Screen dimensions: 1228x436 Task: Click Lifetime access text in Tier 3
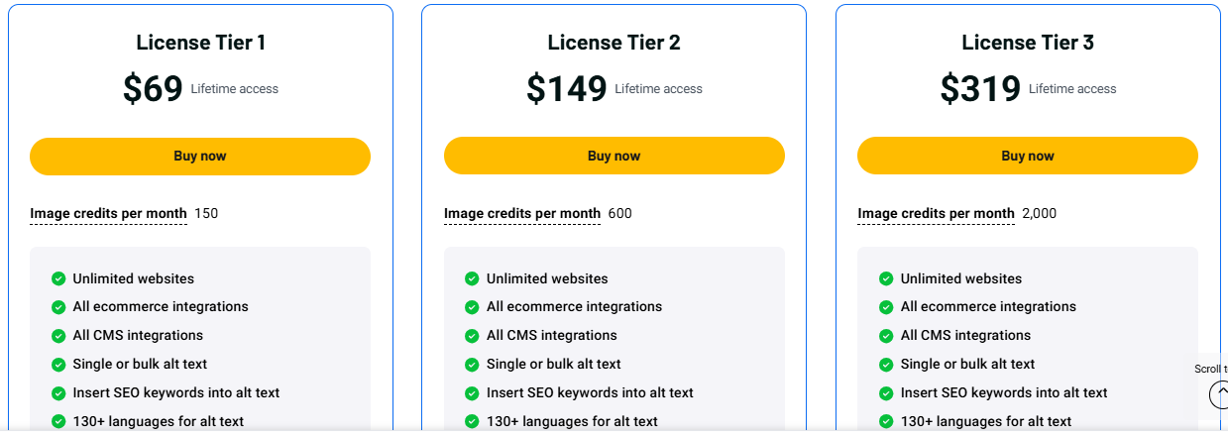pos(1072,89)
